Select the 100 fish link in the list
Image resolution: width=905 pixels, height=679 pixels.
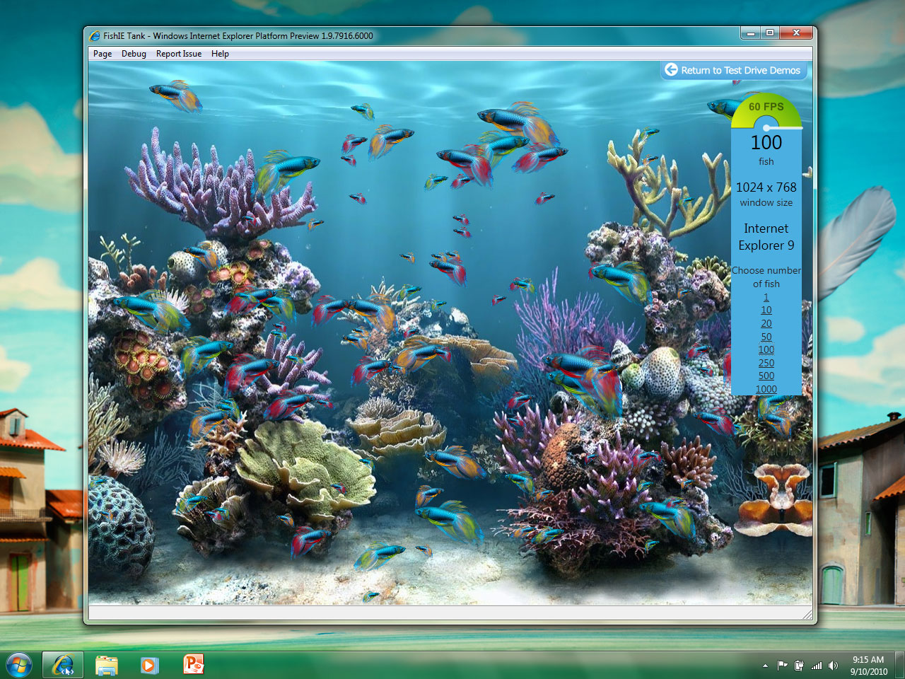[x=766, y=349]
